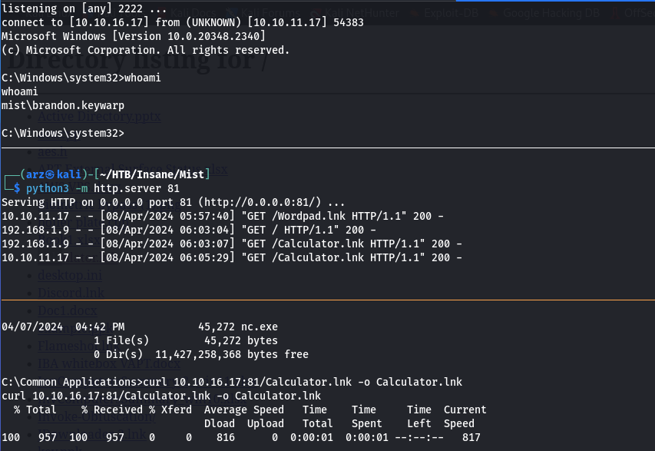Viewport: 655px width, 451px height.
Task: Click the GET /Wordpad.lnk log entry
Action: (x=222, y=216)
